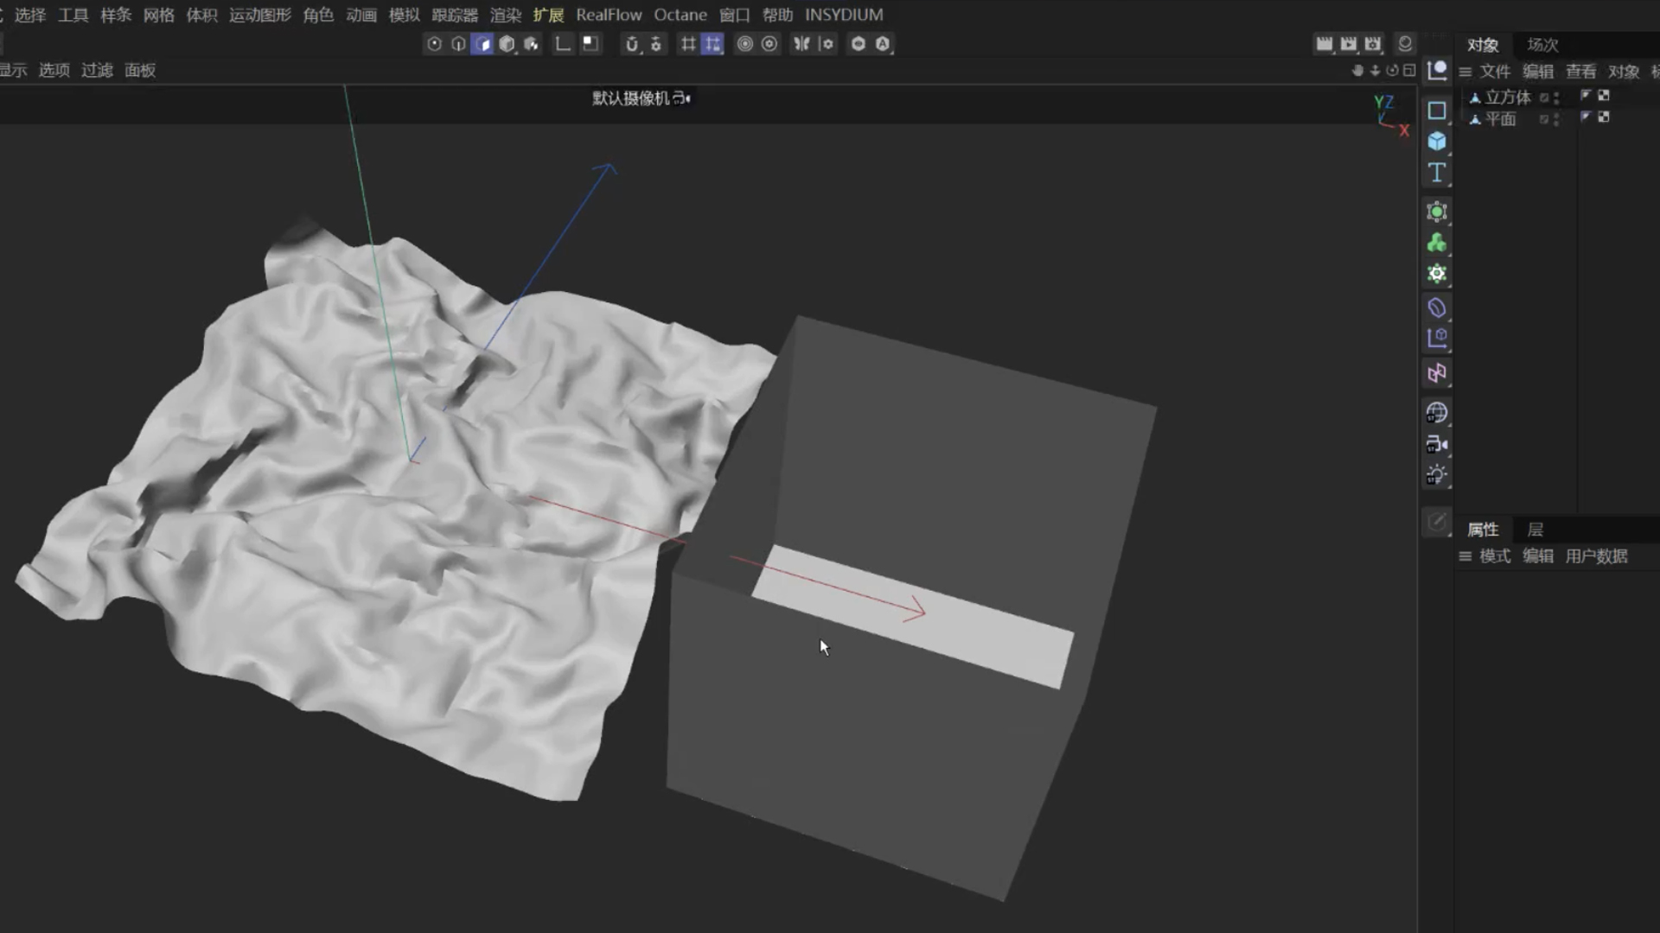Viewport: 1660px width, 933px height.
Task: Click the green MoGraph cloner icon
Action: click(1436, 243)
